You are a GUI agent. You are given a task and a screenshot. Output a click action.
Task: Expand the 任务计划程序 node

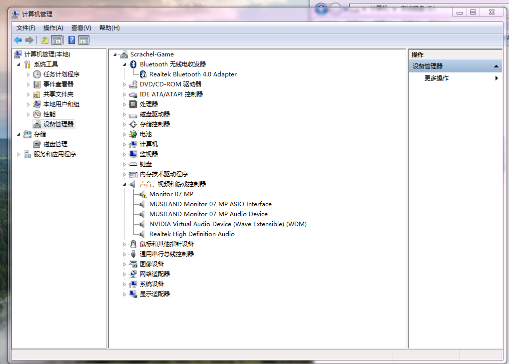(28, 74)
